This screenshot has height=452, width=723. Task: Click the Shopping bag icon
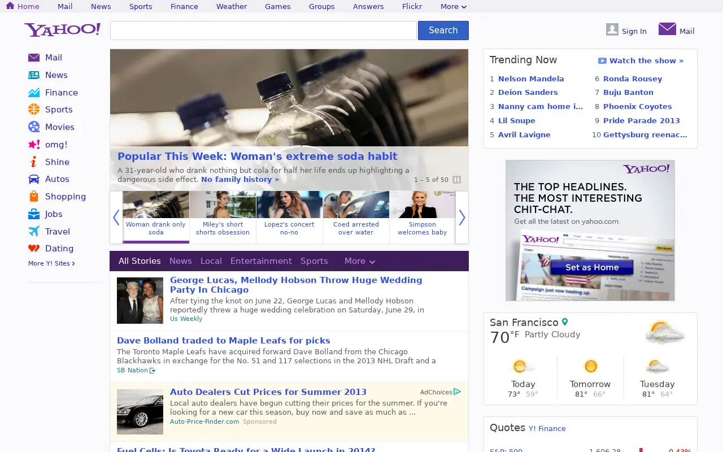point(34,197)
